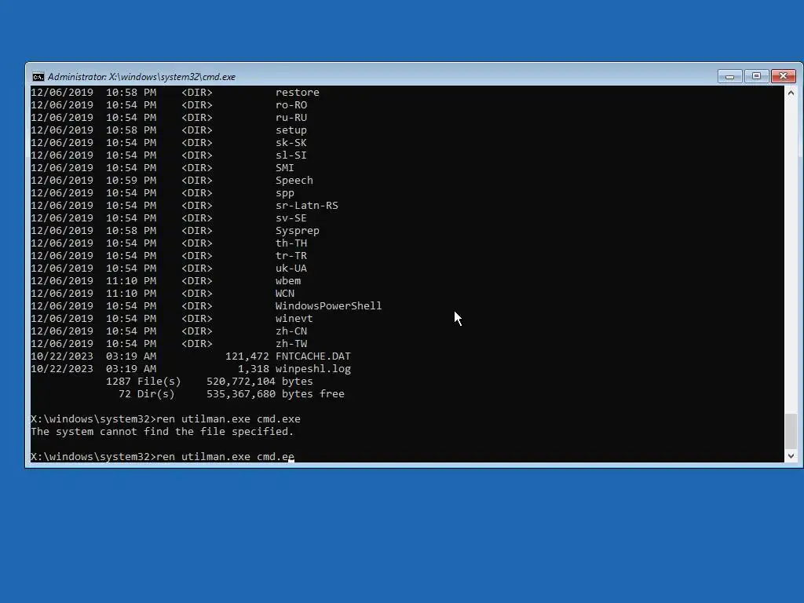Click the '1287 File(s)' summary text

[x=144, y=382]
